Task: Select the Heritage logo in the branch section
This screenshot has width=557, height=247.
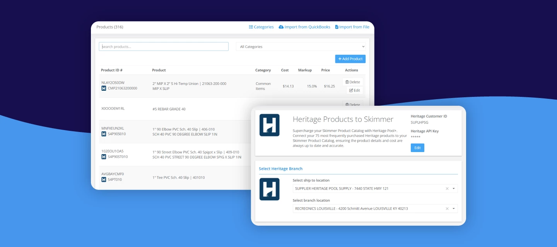Action: click(x=270, y=189)
